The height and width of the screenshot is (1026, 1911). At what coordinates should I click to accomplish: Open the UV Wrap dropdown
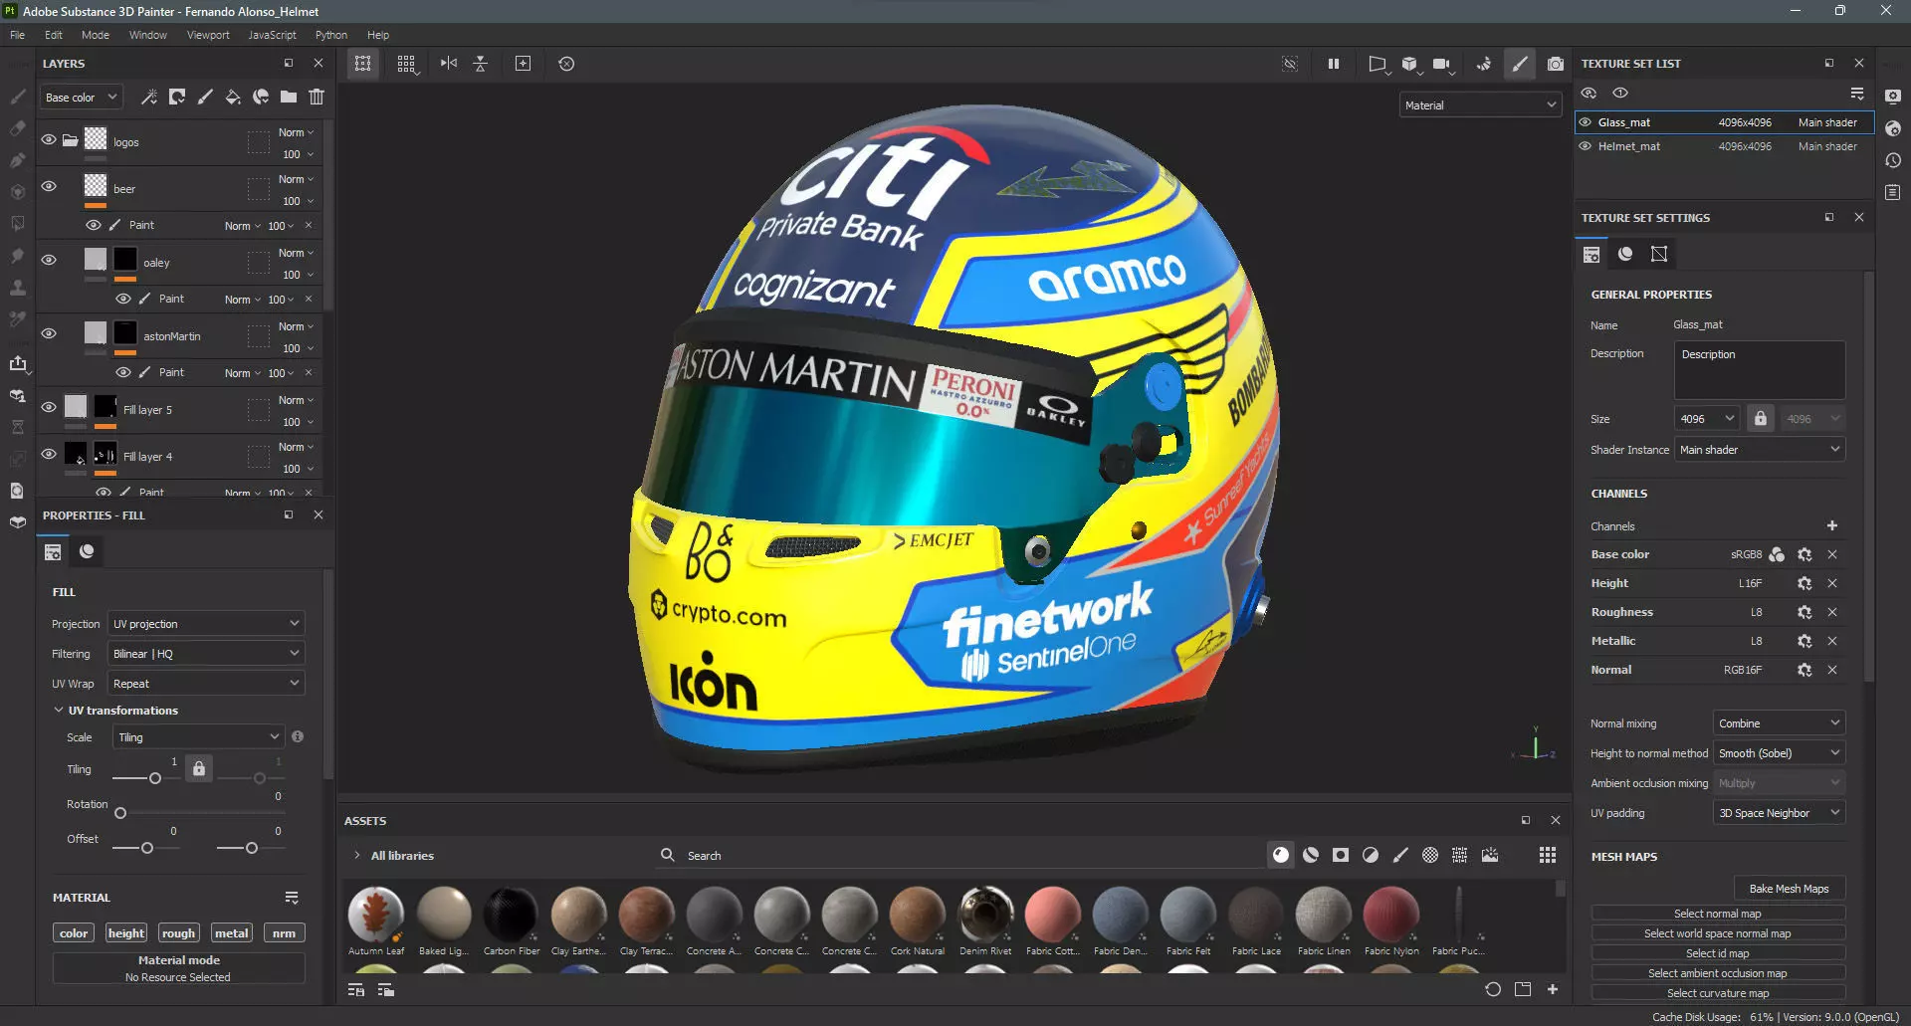coord(206,684)
